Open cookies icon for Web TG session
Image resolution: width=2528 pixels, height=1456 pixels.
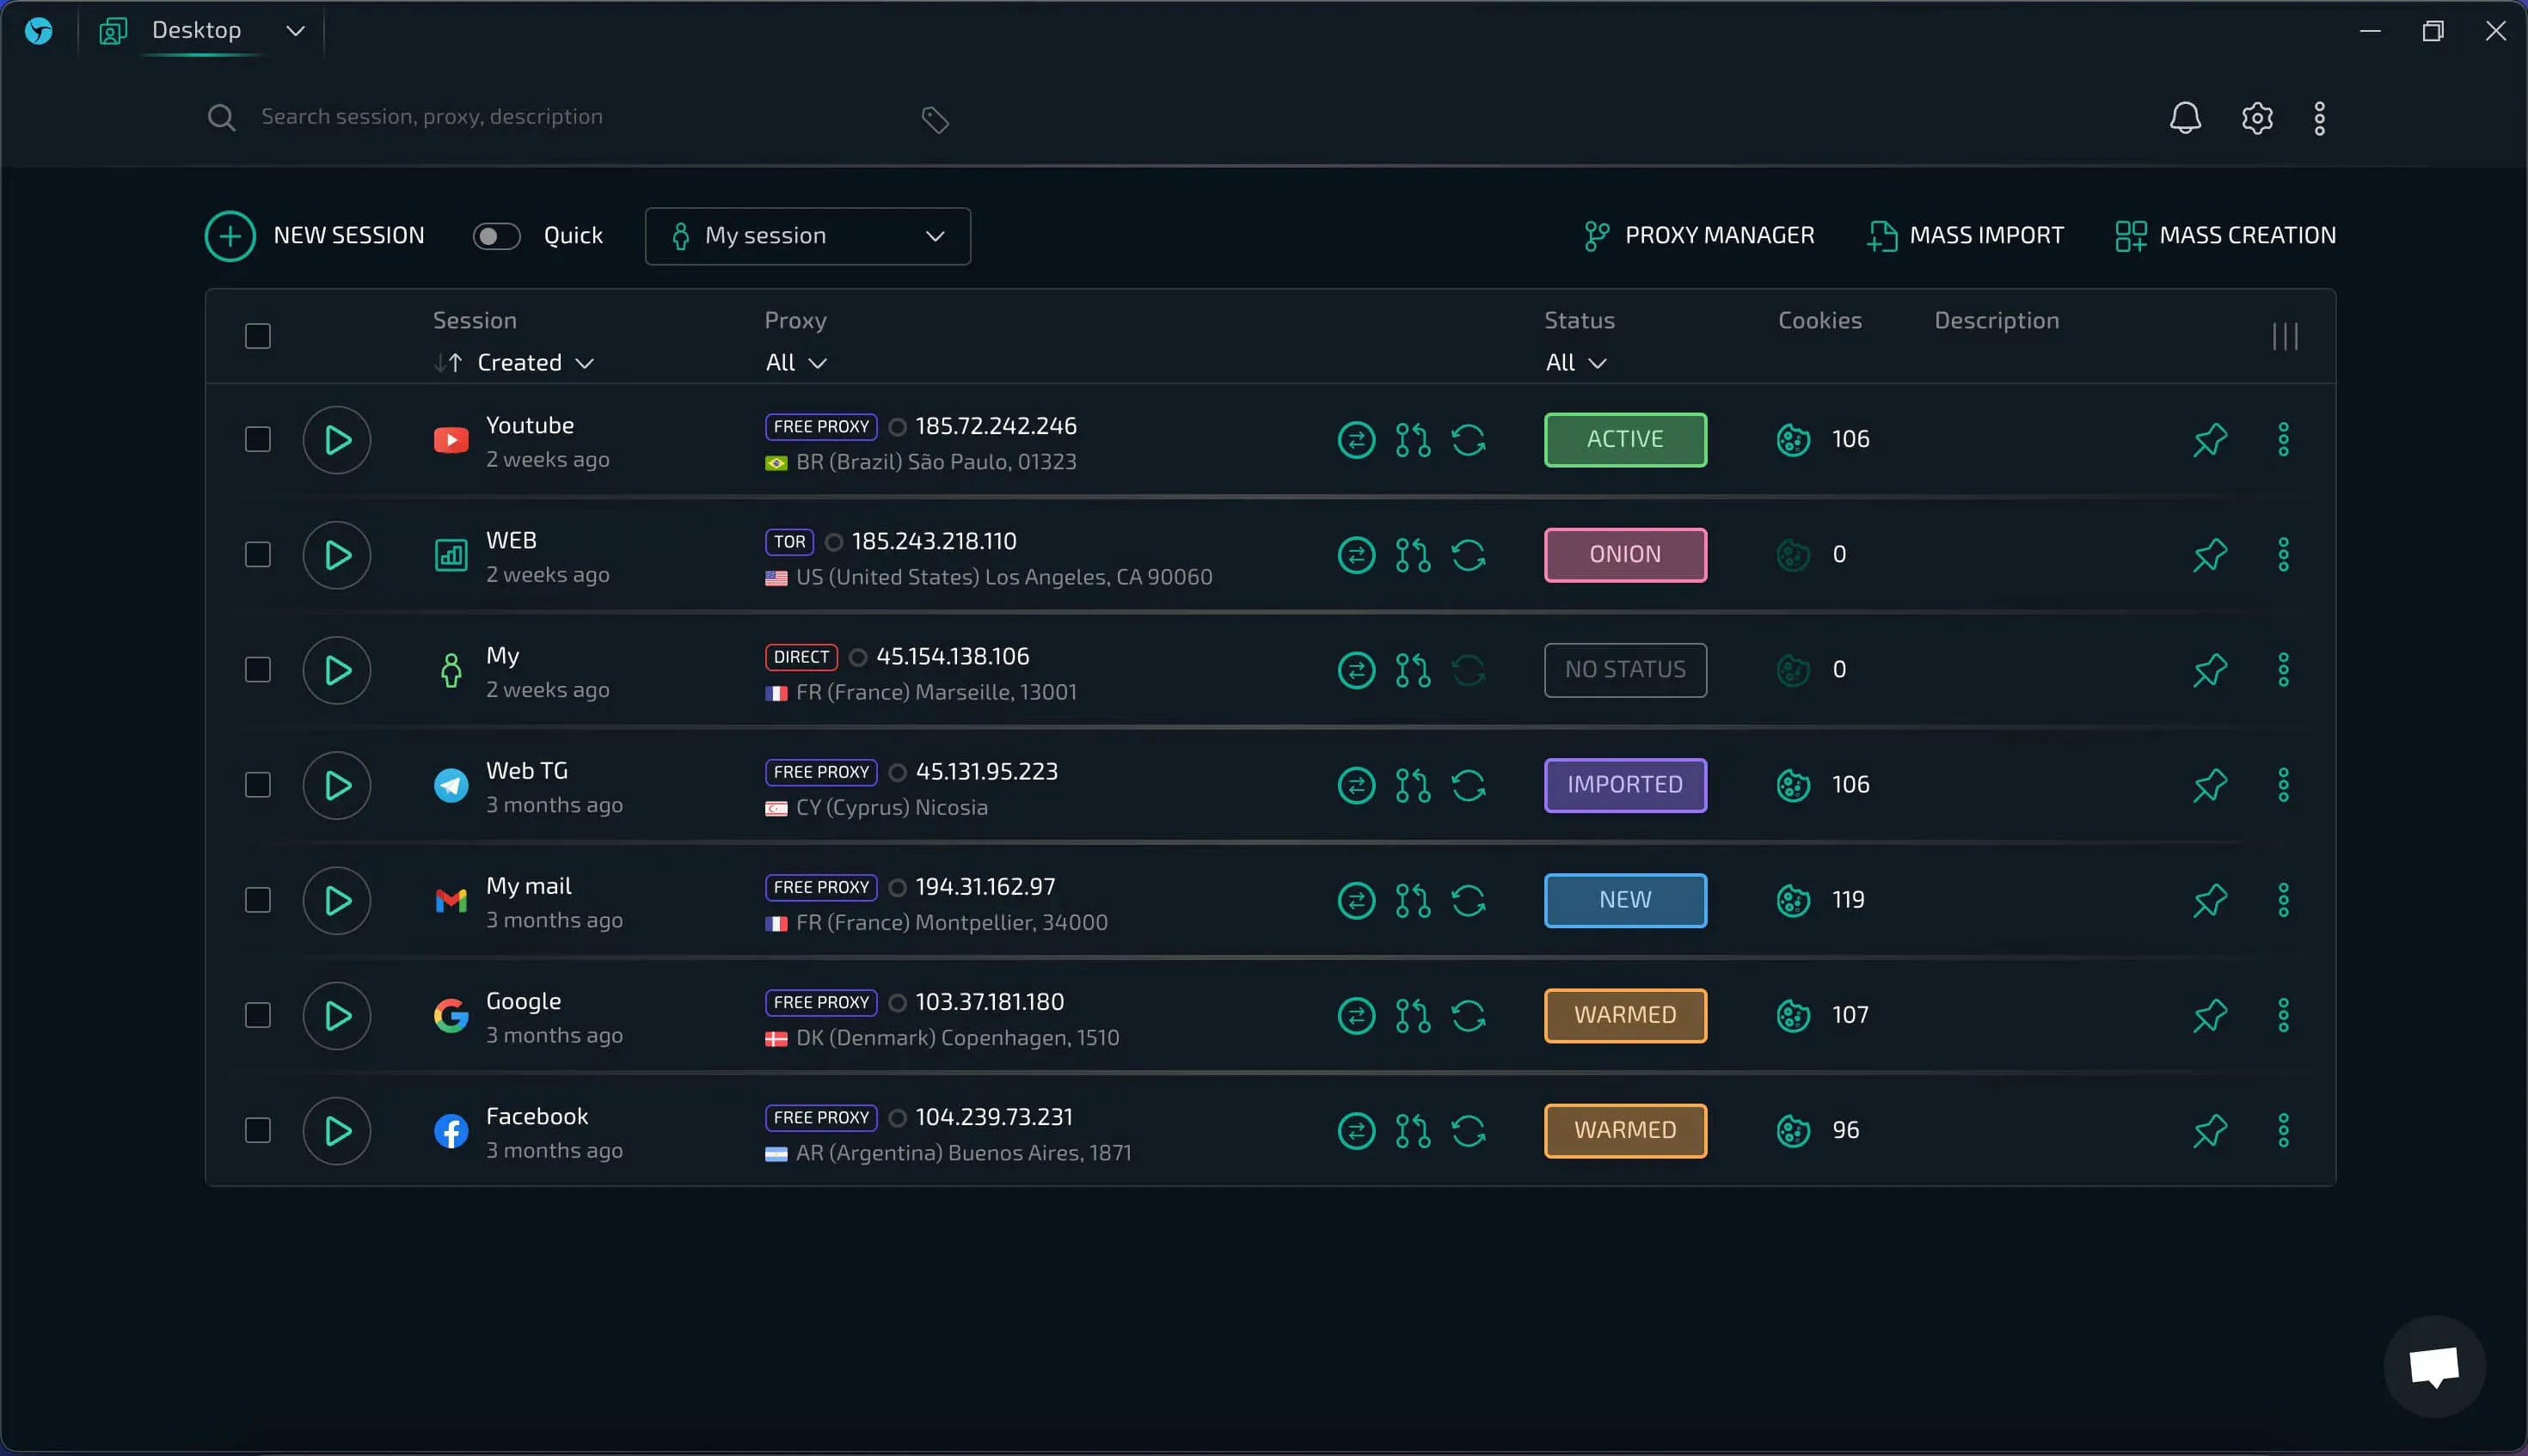pyautogui.click(x=1793, y=785)
